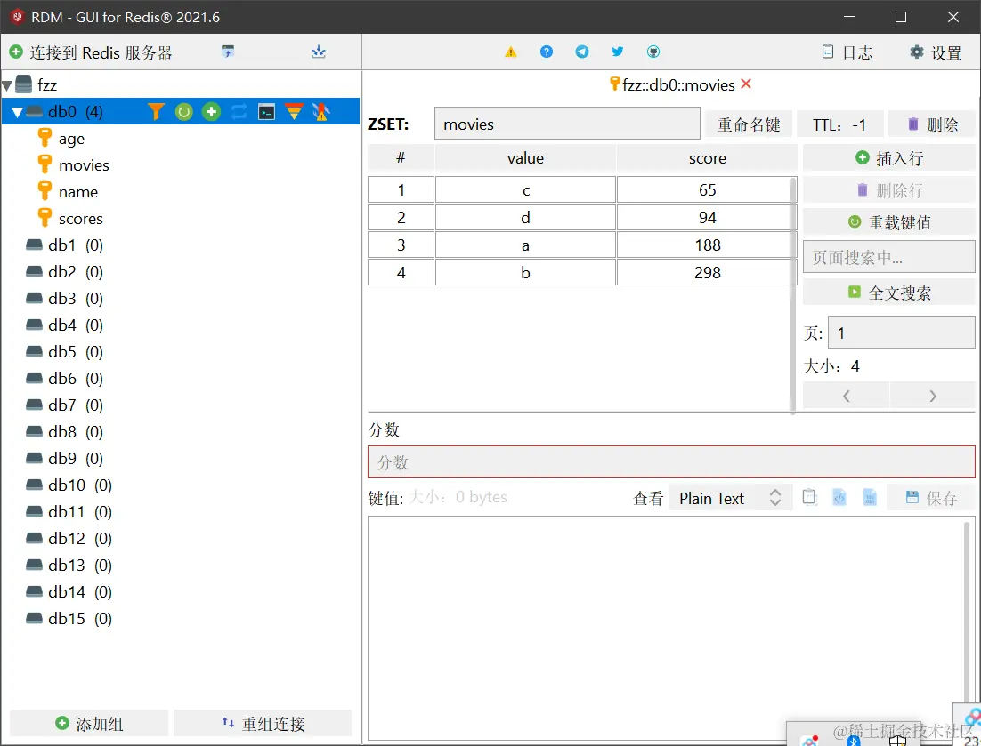Open the Twitter bird icon
The width and height of the screenshot is (981, 746).
point(618,52)
